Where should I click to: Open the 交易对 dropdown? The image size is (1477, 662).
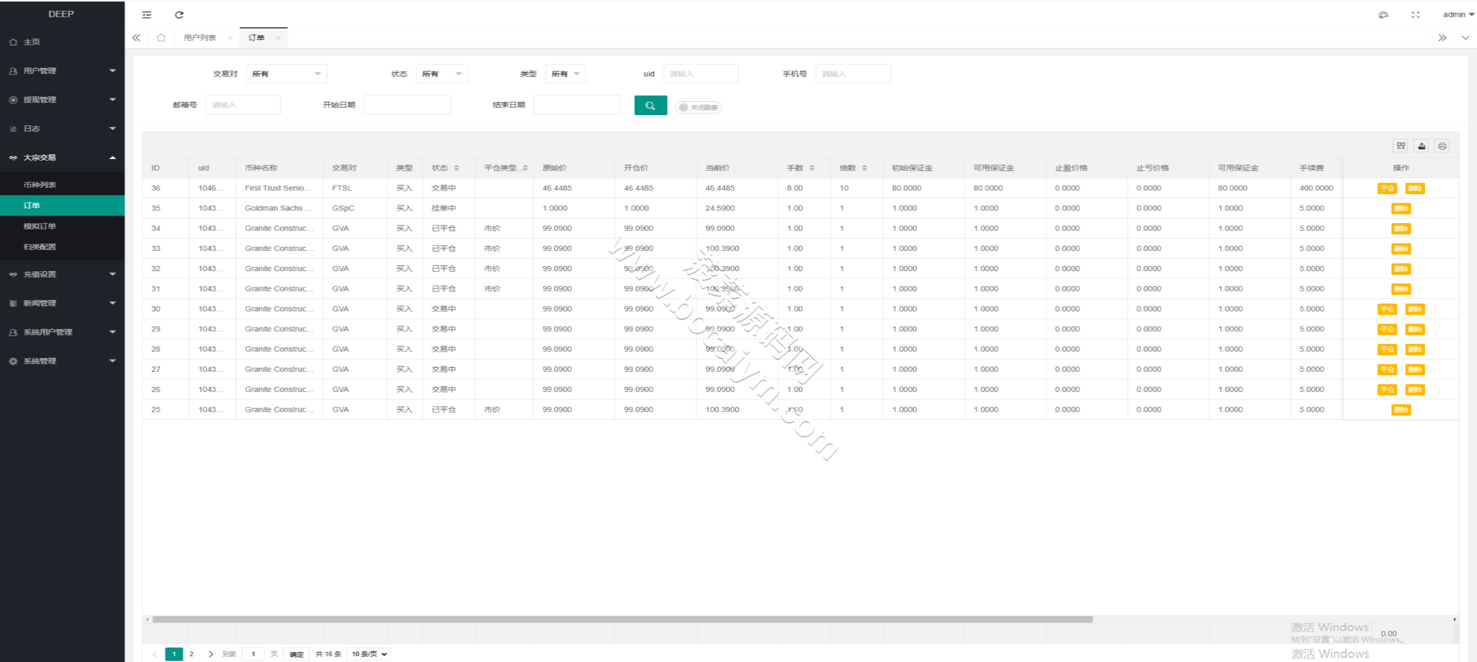[x=286, y=74]
